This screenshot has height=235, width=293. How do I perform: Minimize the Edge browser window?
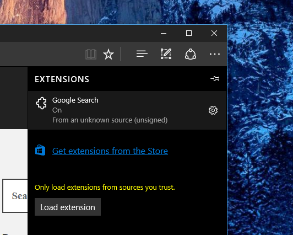point(164,33)
